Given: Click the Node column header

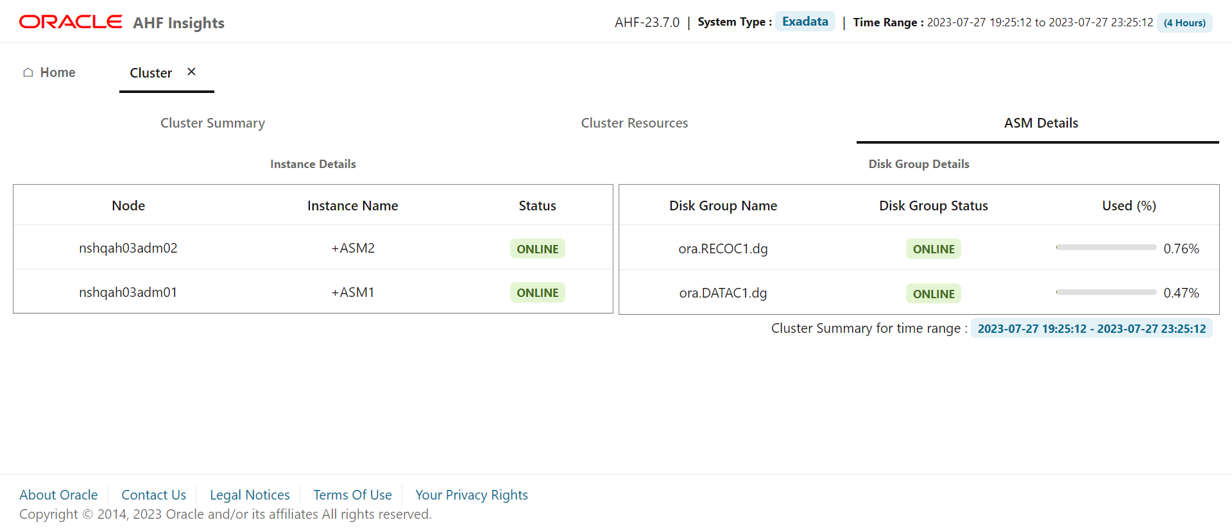Looking at the screenshot, I should pyautogui.click(x=128, y=206).
